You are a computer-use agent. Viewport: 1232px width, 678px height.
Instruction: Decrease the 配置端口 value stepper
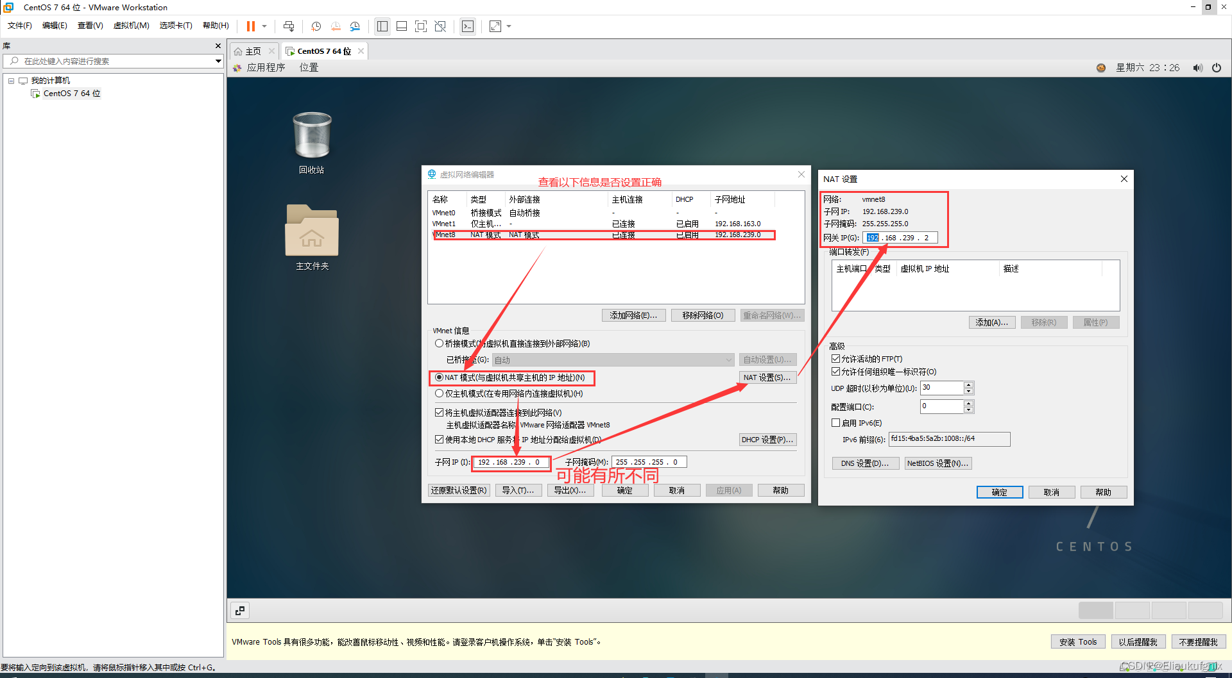tap(969, 409)
